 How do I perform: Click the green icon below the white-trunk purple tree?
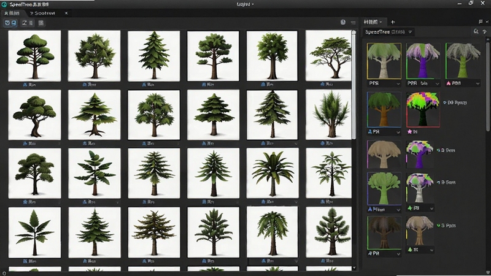tap(409, 208)
